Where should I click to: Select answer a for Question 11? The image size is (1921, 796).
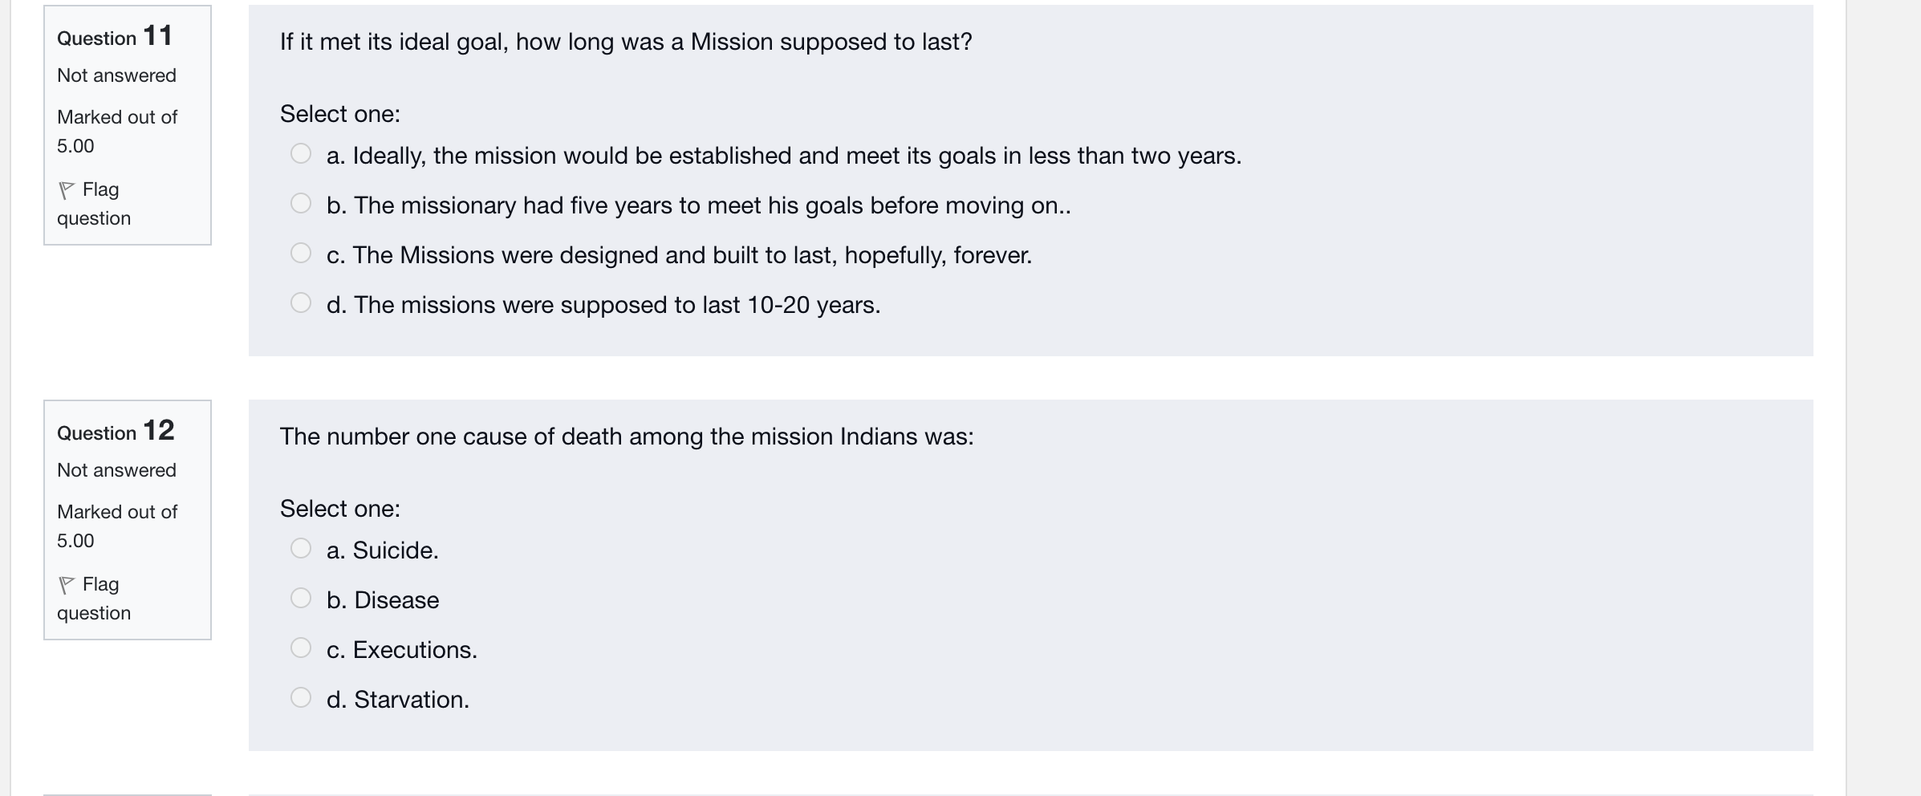tap(301, 153)
